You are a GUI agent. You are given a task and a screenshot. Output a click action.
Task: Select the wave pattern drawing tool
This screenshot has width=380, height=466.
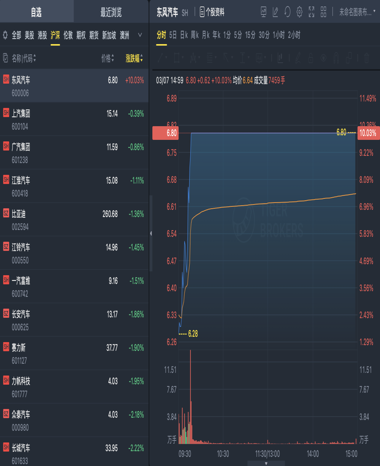click(x=193, y=58)
